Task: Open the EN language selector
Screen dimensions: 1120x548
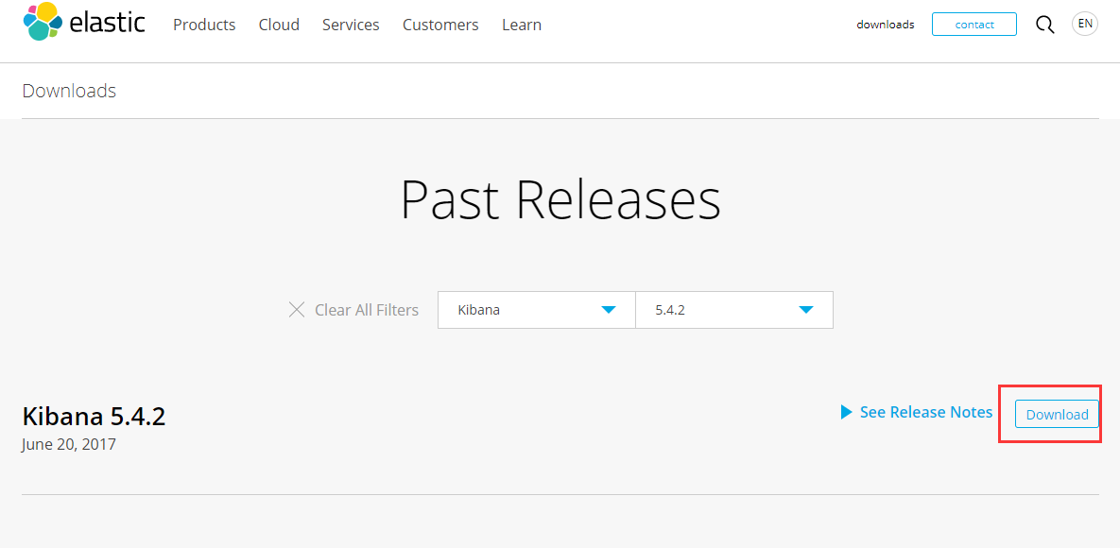Action: (x=1085, y=24)
